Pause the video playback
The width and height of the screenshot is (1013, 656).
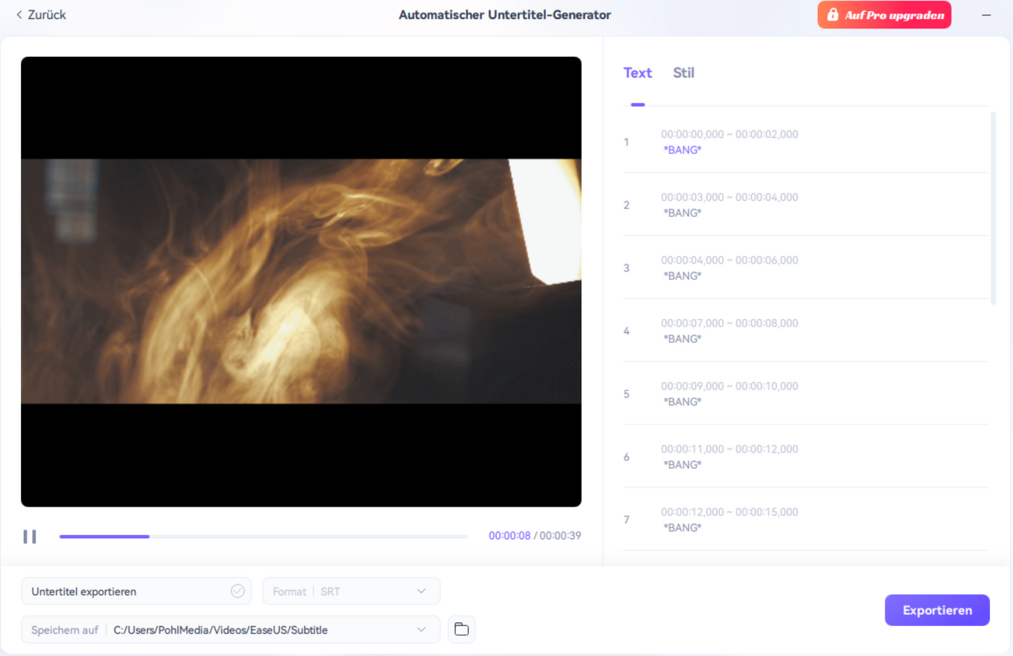coord(29,537)
